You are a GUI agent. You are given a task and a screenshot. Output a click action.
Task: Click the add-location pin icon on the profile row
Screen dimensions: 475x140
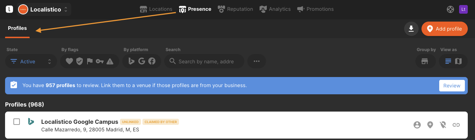pyautogui.click(x=430, y=125)
